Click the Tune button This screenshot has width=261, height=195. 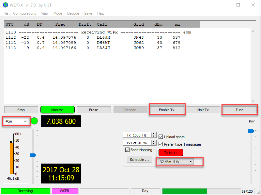240,110
